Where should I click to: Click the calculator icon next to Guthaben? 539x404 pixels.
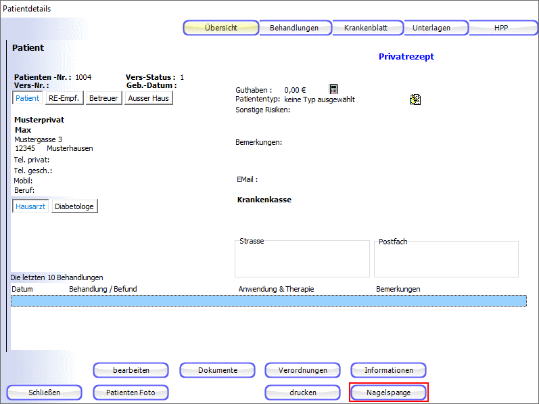point(333,89)
